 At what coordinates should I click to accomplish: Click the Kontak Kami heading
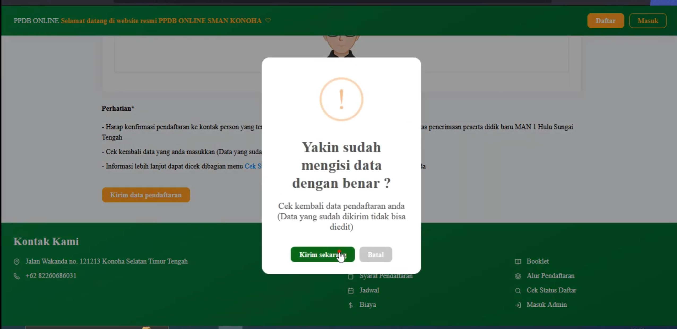46,241
